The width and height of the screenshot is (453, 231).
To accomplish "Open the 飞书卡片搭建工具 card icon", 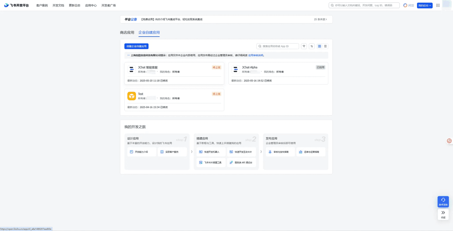I will (201, 162).
